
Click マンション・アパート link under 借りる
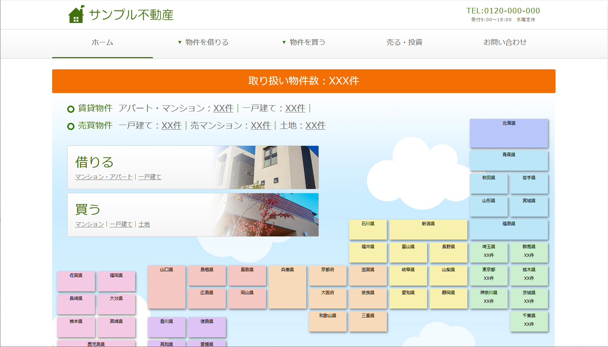pyautogui.click(x=104, y=177)
